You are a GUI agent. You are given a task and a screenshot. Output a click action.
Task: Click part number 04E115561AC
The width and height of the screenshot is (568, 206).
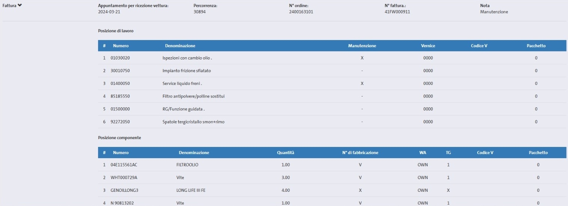[127, 165]
